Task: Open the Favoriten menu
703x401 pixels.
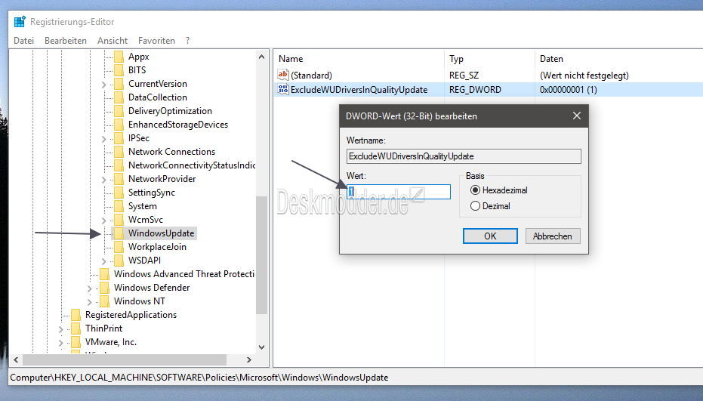Action: [x=156, y=40]
